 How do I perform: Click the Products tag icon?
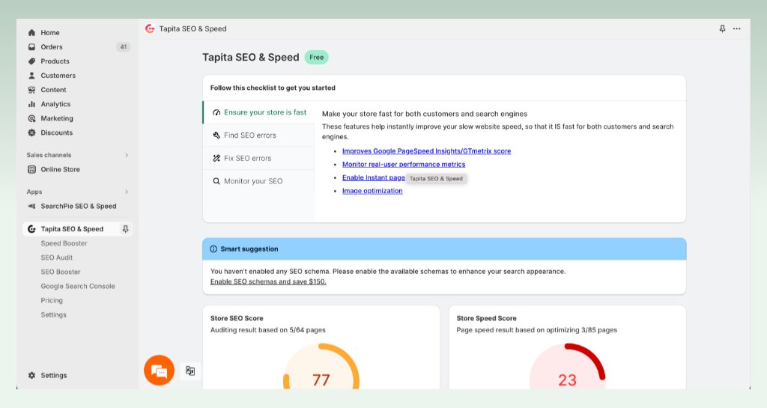coord(31,61)
